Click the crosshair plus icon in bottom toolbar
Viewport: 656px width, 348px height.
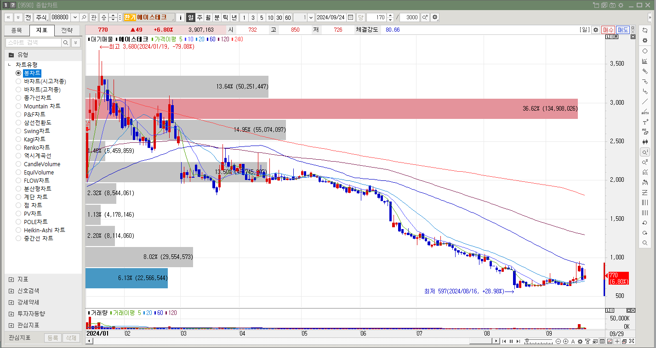(x=617, y=341)
